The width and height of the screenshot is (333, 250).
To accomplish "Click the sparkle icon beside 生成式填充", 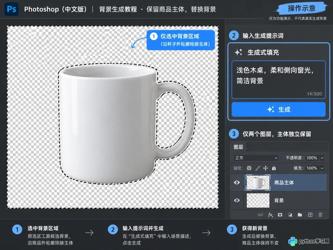I will coord(238,52).
